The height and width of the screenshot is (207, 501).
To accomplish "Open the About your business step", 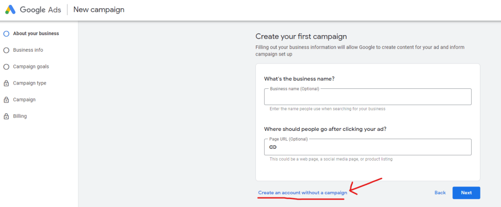I will [36, 33].
